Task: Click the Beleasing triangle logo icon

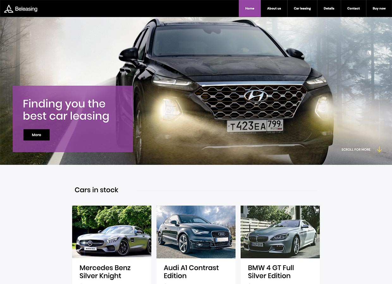Action: pyautogui.click(x=9, y=9)
